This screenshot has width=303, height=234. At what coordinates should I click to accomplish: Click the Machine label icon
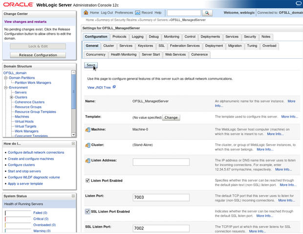pyautogui.click(x=87, y=130)
